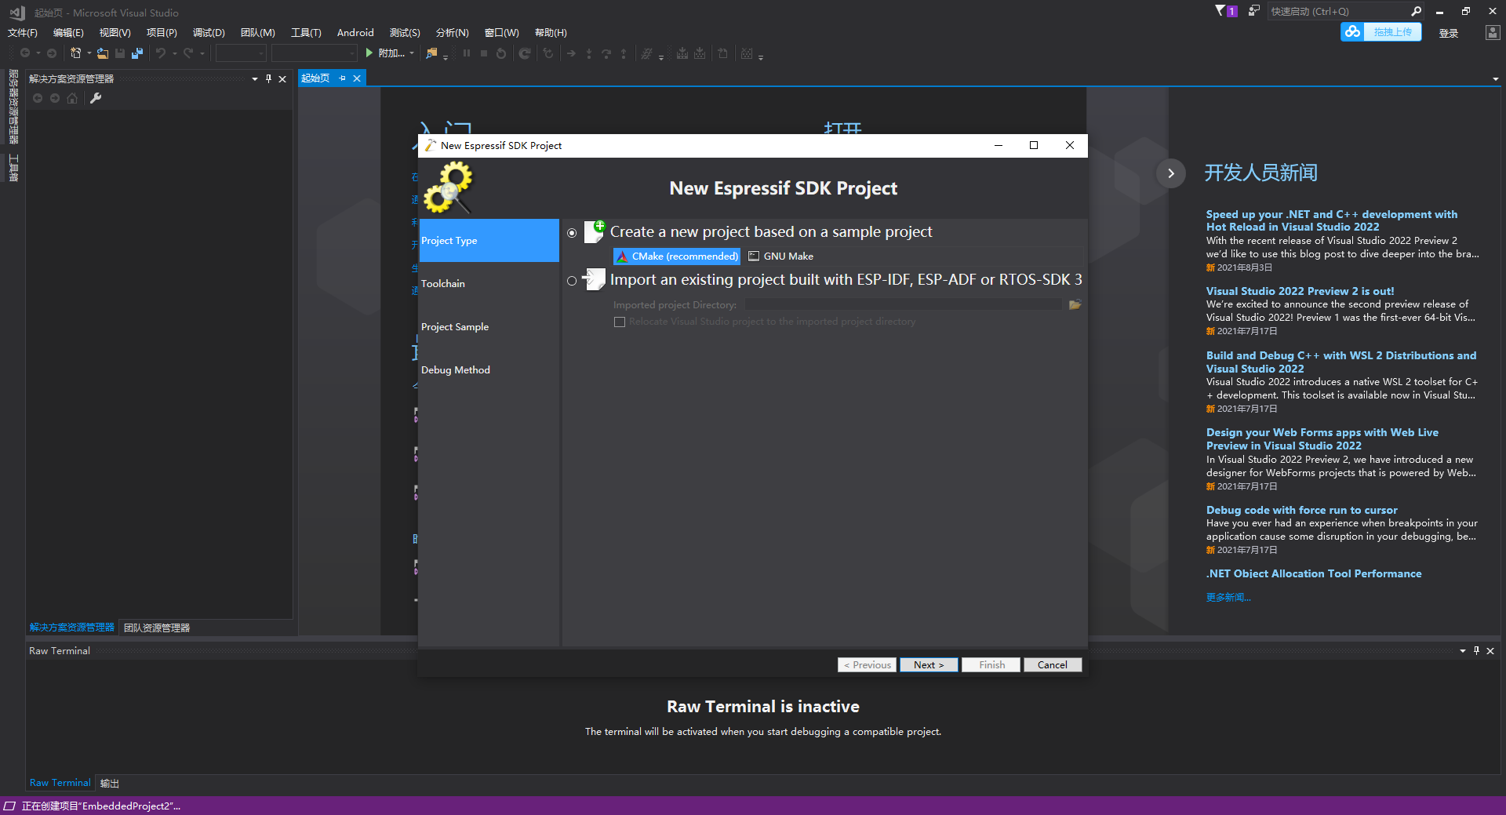This screenshot has width=1506, height=815.
Task: Open the Android menu
Action: (355, 32)
